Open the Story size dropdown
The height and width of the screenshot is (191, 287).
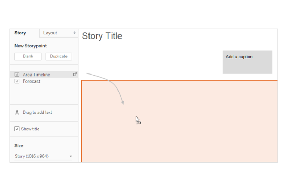point(43,156)
